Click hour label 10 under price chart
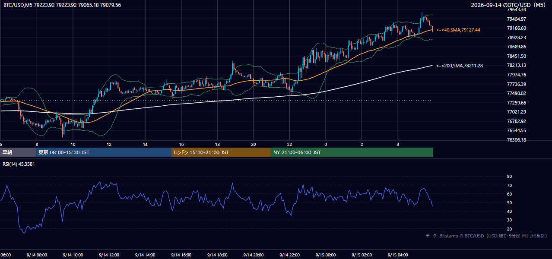 (x=73, y=144)
